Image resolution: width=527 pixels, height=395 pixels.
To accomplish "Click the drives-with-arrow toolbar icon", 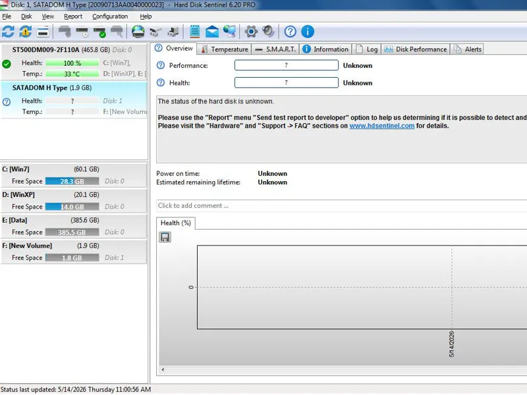I will coord(173,32).
